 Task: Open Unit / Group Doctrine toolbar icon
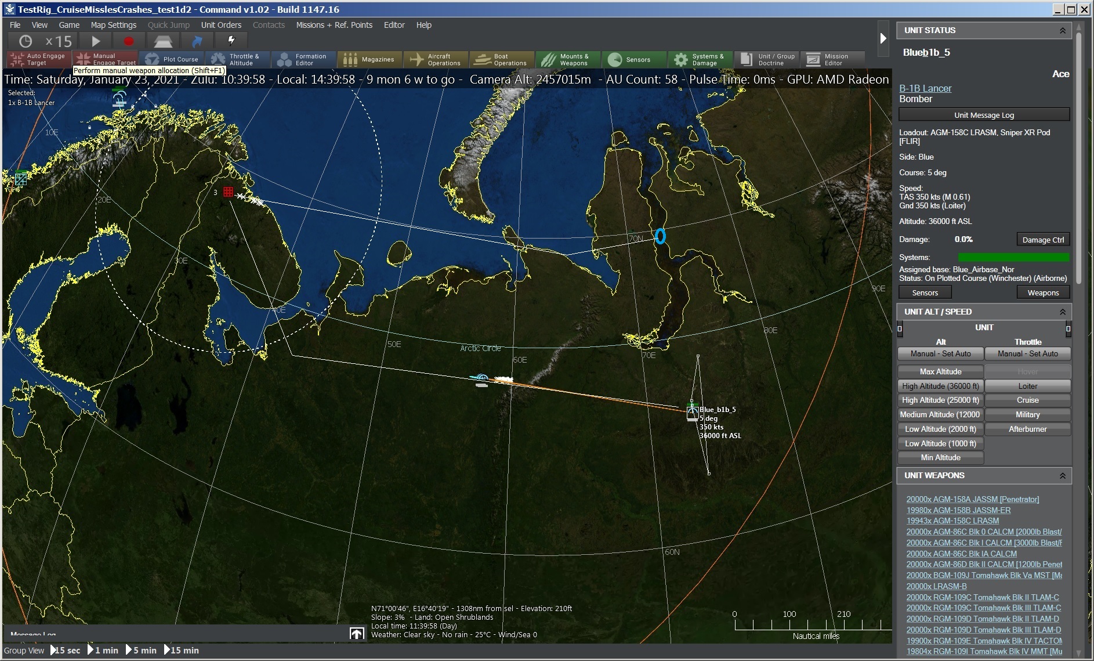click(766, 59)
